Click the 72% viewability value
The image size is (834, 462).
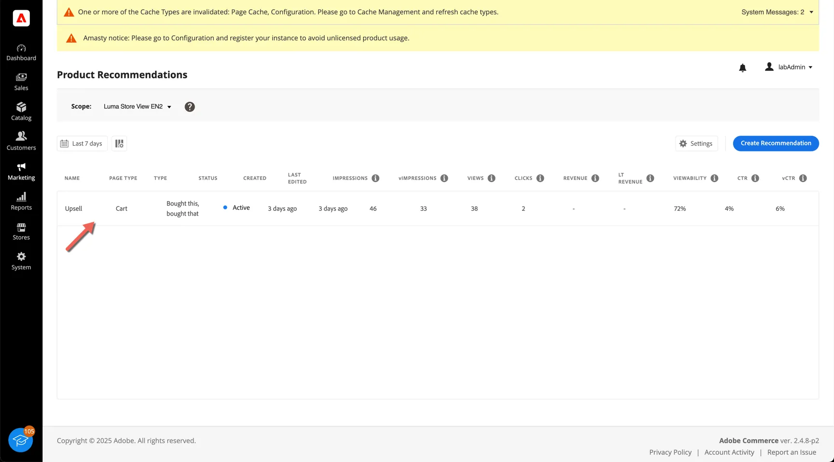click(x=680, y=209)
